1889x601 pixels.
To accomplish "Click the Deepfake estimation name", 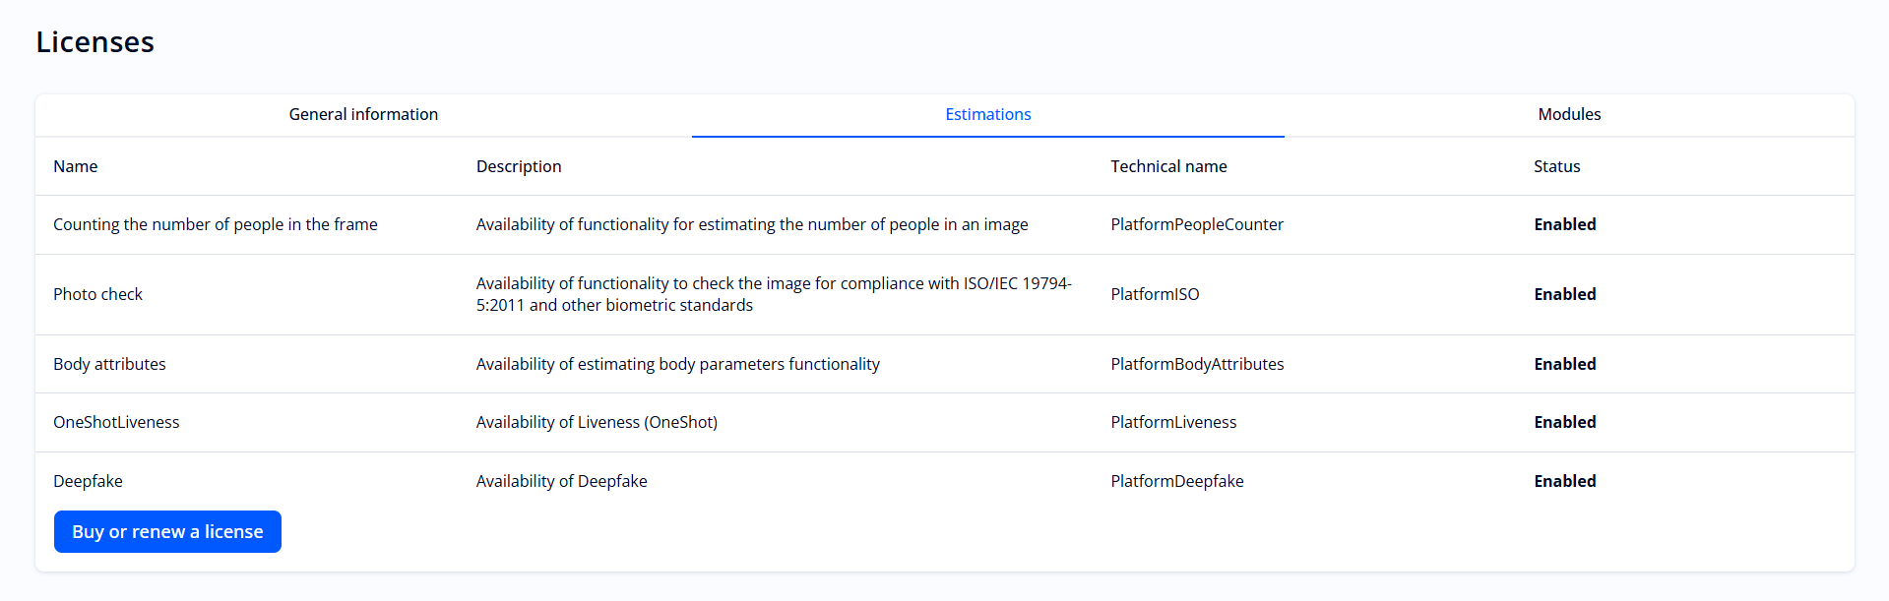I will pos(89,481).
